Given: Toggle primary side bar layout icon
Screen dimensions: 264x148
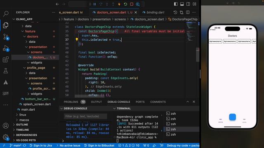Looking at the screenshot, I should pyautogui.click(x=176, y=4).
